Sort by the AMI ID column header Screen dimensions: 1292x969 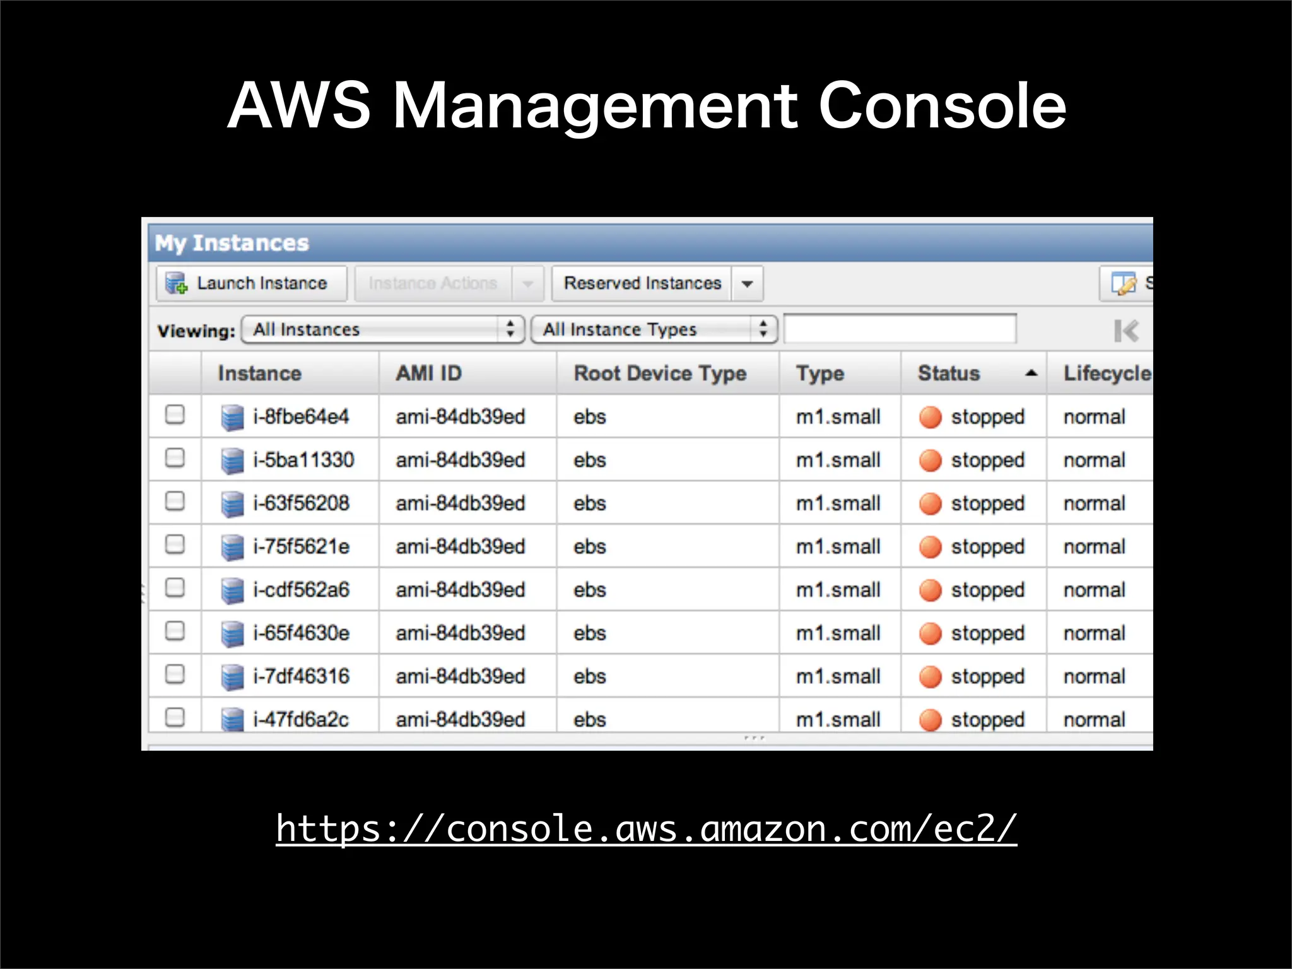(467, 373)
